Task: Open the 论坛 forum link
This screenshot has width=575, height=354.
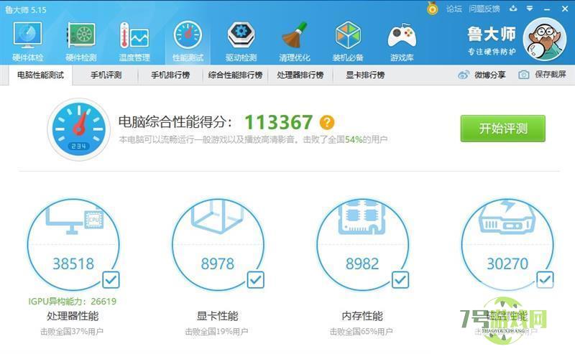Action: coord(454,9)
